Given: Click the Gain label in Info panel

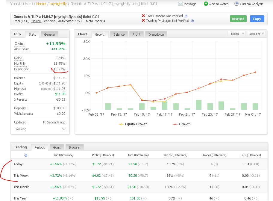Looking at the screenshot, I should click(19, 43).
